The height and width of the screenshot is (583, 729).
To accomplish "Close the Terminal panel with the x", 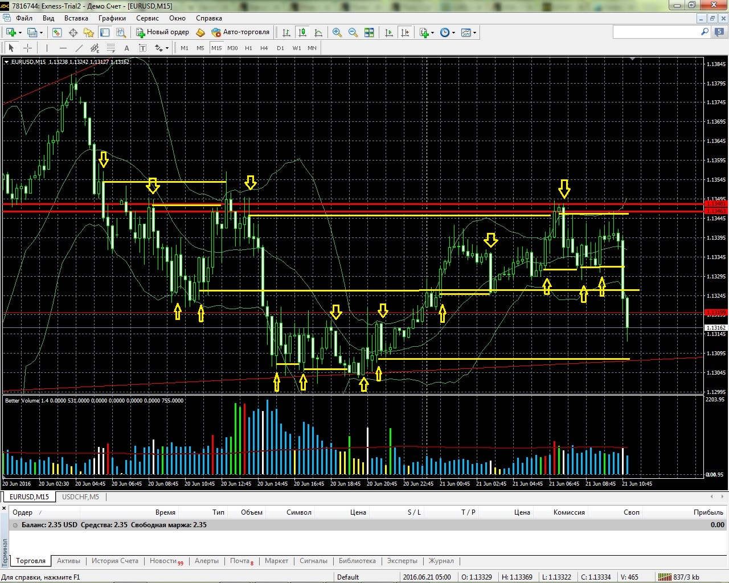I will point(5,507).
